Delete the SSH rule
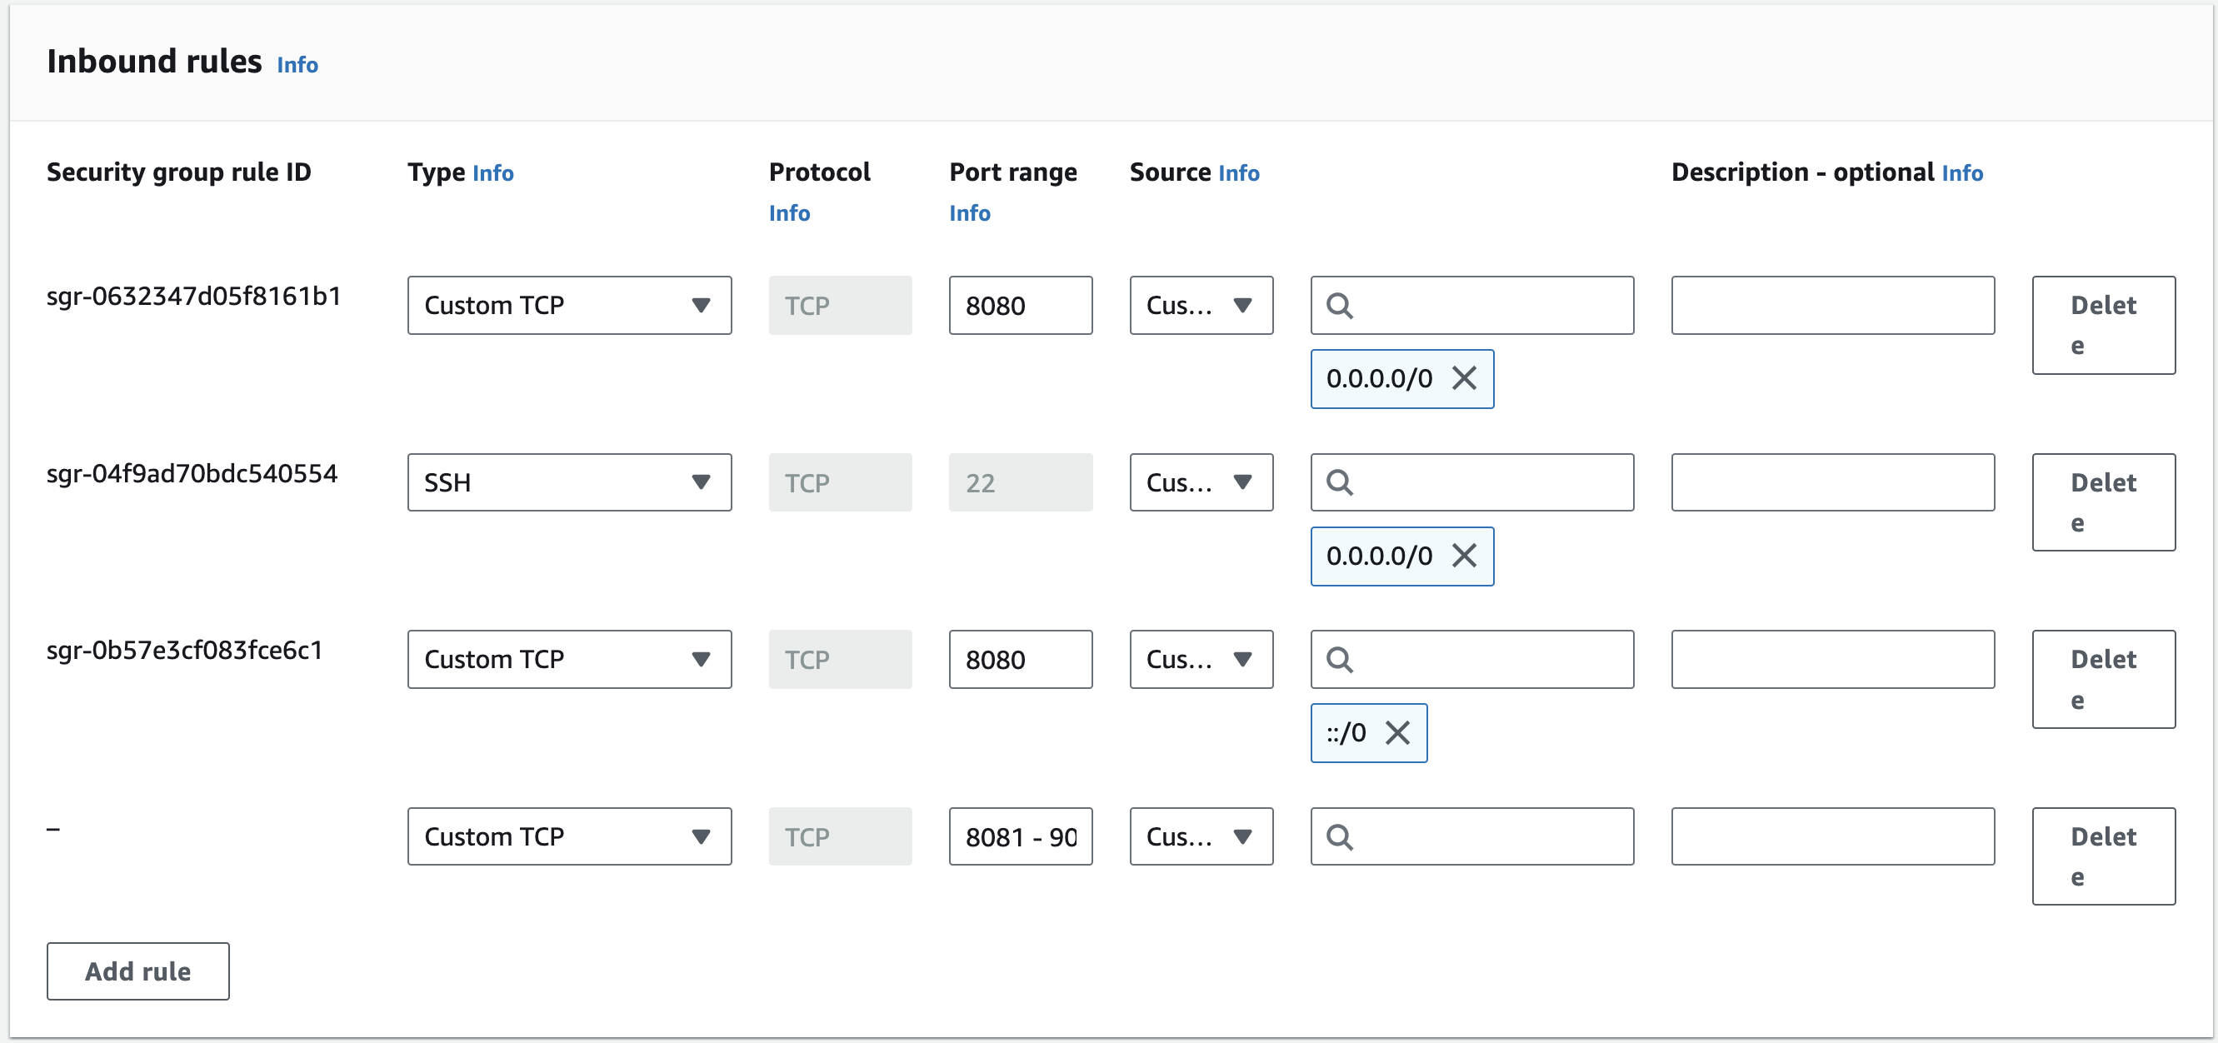 2103,502
